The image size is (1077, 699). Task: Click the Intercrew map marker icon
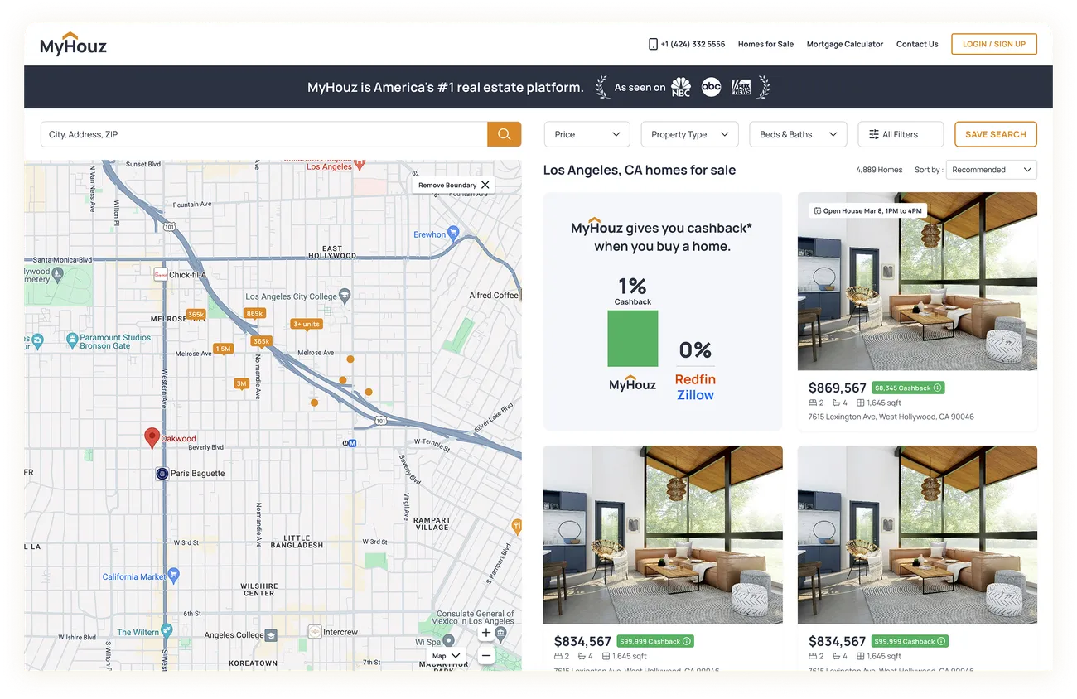[314, 632]
